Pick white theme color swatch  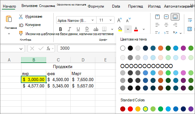(x=123, y=48)
